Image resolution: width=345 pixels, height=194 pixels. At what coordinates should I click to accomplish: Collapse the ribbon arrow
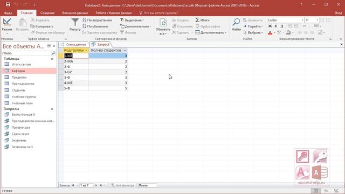(341, 39)
